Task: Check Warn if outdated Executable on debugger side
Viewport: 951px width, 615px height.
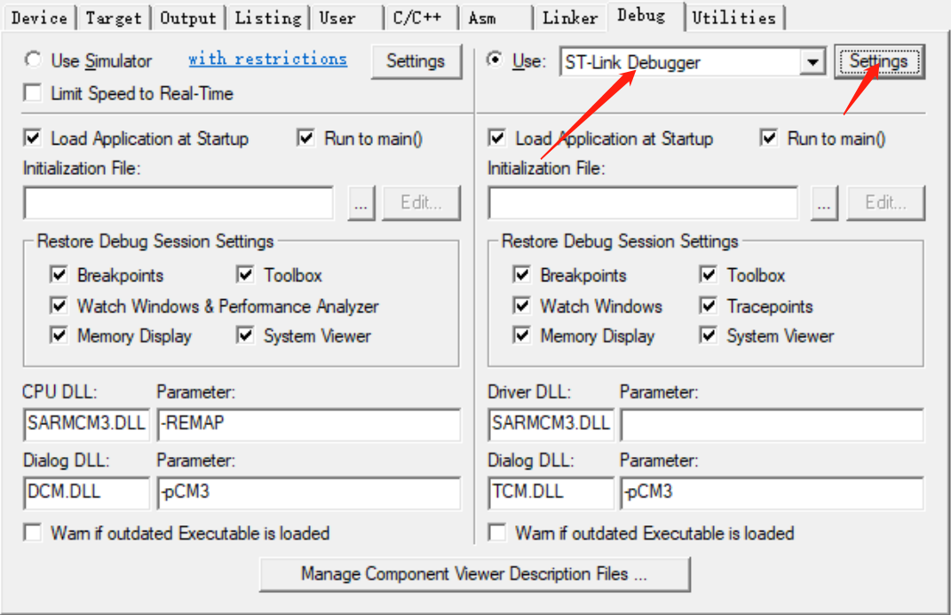Action: point(496,533)
